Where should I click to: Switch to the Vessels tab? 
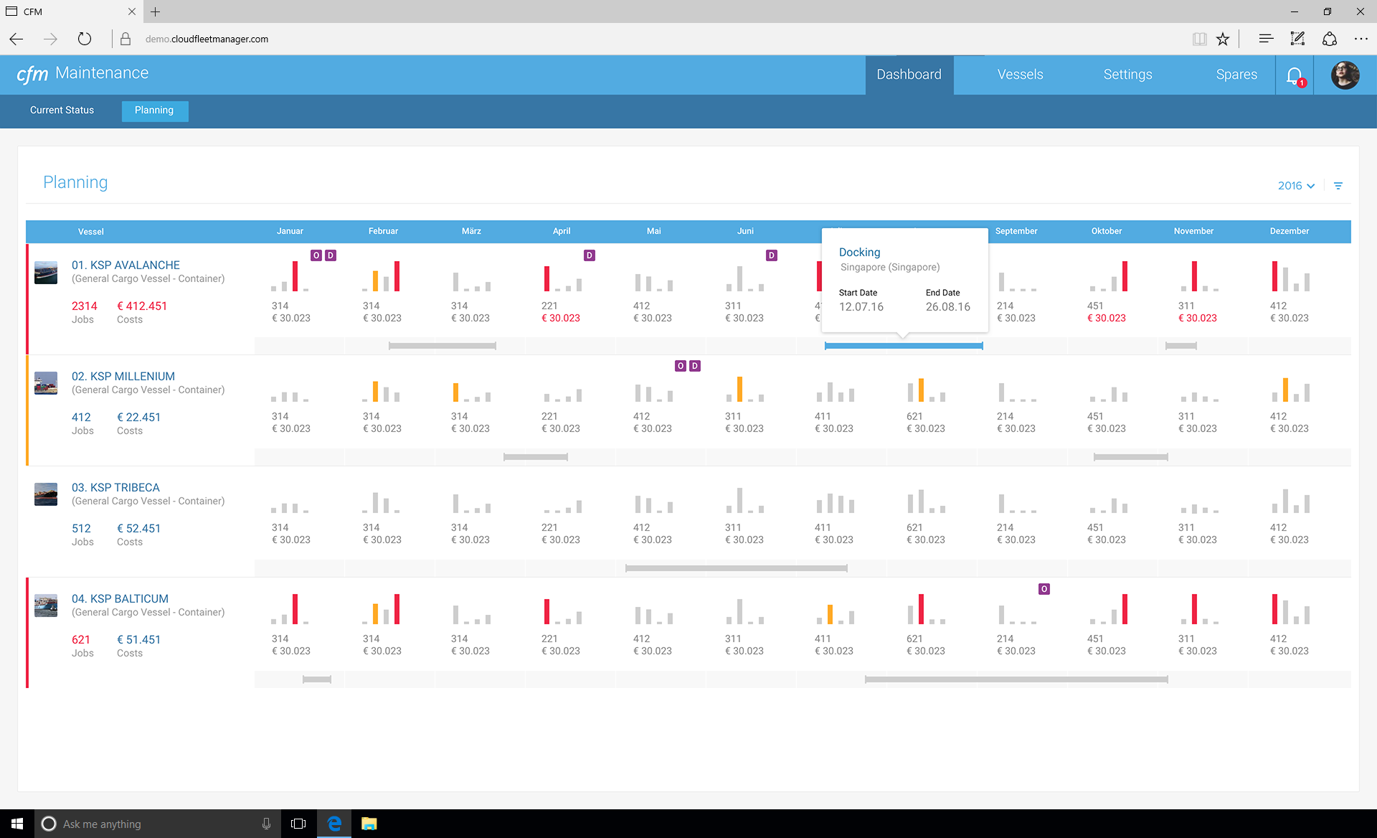[x=1020, y=75]
